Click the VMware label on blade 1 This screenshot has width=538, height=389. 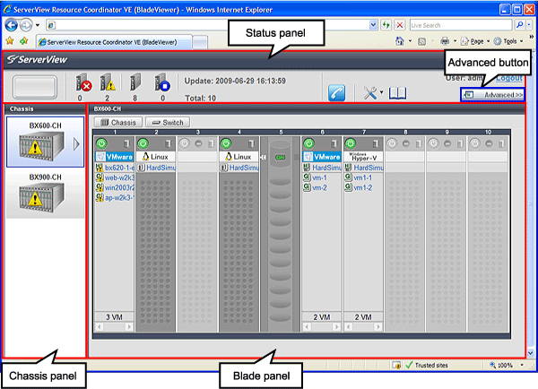(114, 157)
